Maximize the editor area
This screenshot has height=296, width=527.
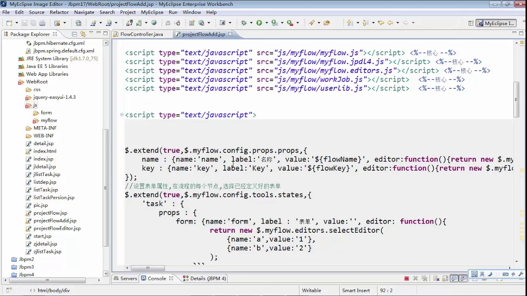[x=521, y=33]
